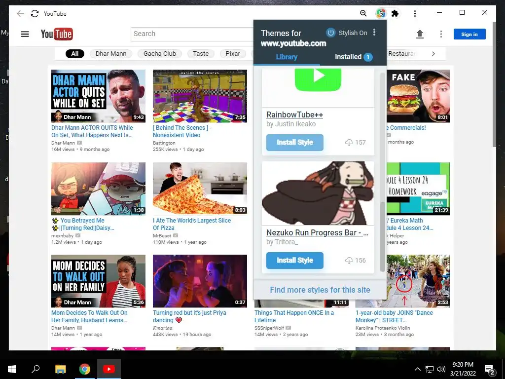Image resolution: width=505 pixels, height=379 pixels.
Task: Click the YouTube upload icon
Action: [x=420, y=34]
